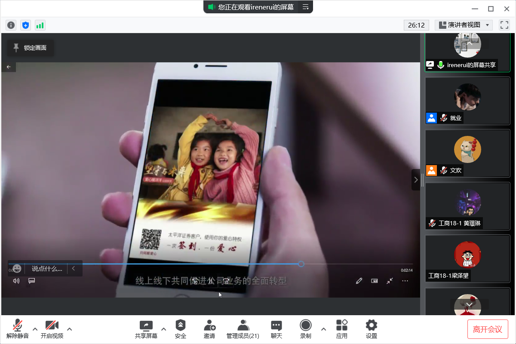This screenshot has width=516, height=344.
Task: Click the 邀请 invite button
Action: (209, 329)
